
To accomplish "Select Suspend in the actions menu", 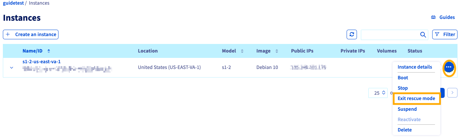I will coord(407,109).
